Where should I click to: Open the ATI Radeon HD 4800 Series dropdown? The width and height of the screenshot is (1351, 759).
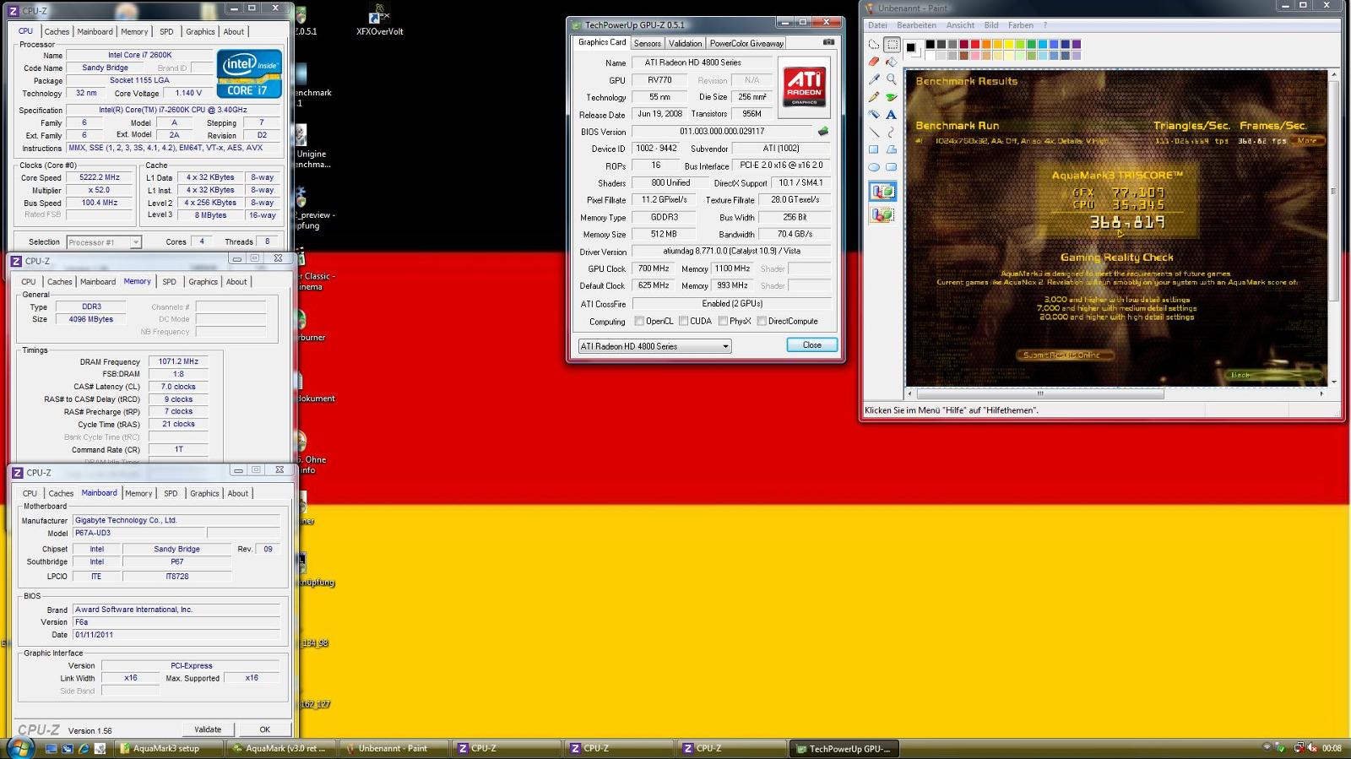point(654,346)
